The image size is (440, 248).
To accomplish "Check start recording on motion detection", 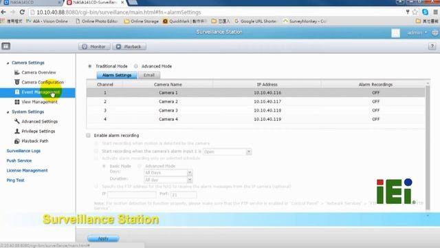I will click(x=96, y=143).
